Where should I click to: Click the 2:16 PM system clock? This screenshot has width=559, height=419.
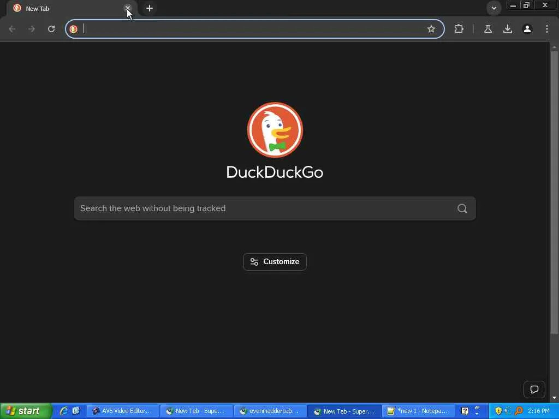(x=539, y=411)
